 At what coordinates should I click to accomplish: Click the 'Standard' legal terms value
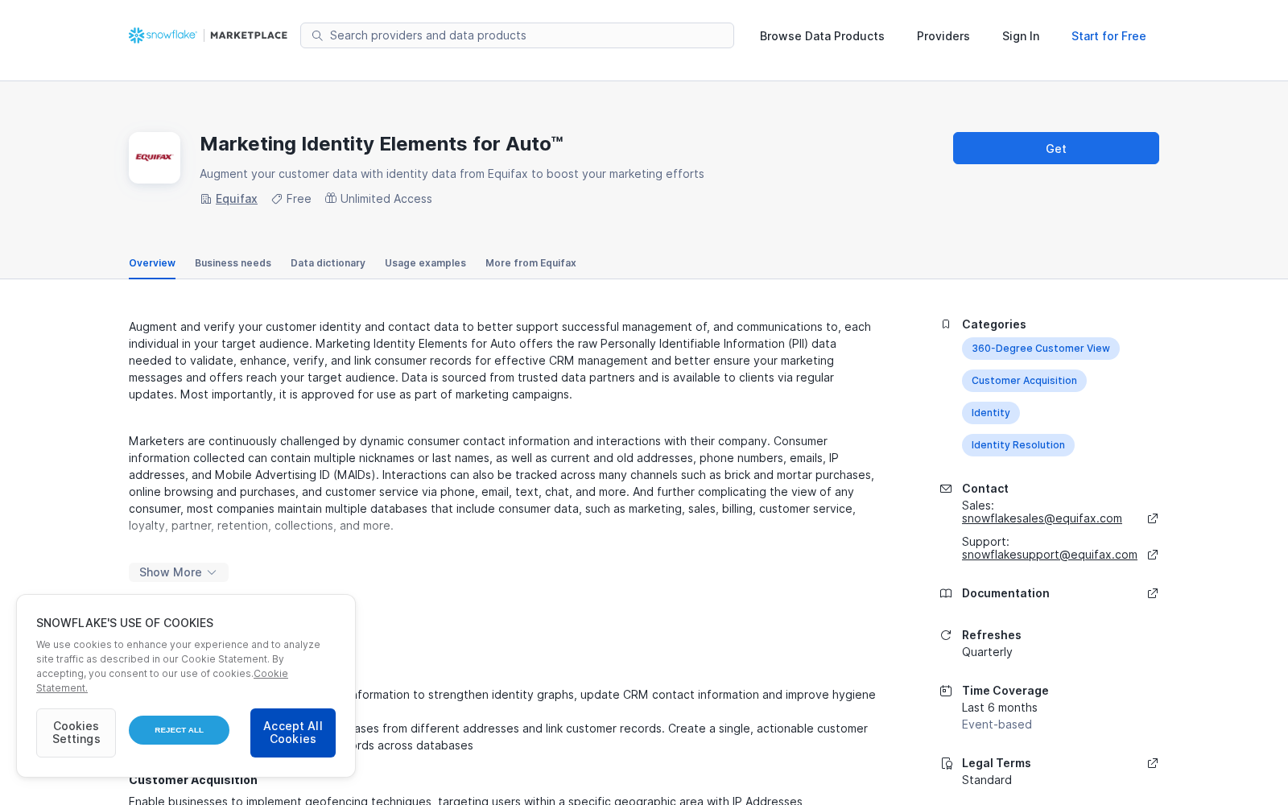click(987, 780)
